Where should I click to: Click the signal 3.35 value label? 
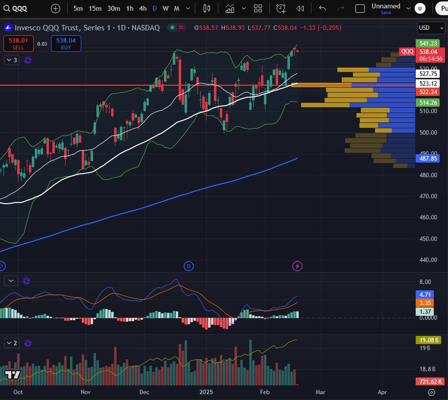[425, 303]
